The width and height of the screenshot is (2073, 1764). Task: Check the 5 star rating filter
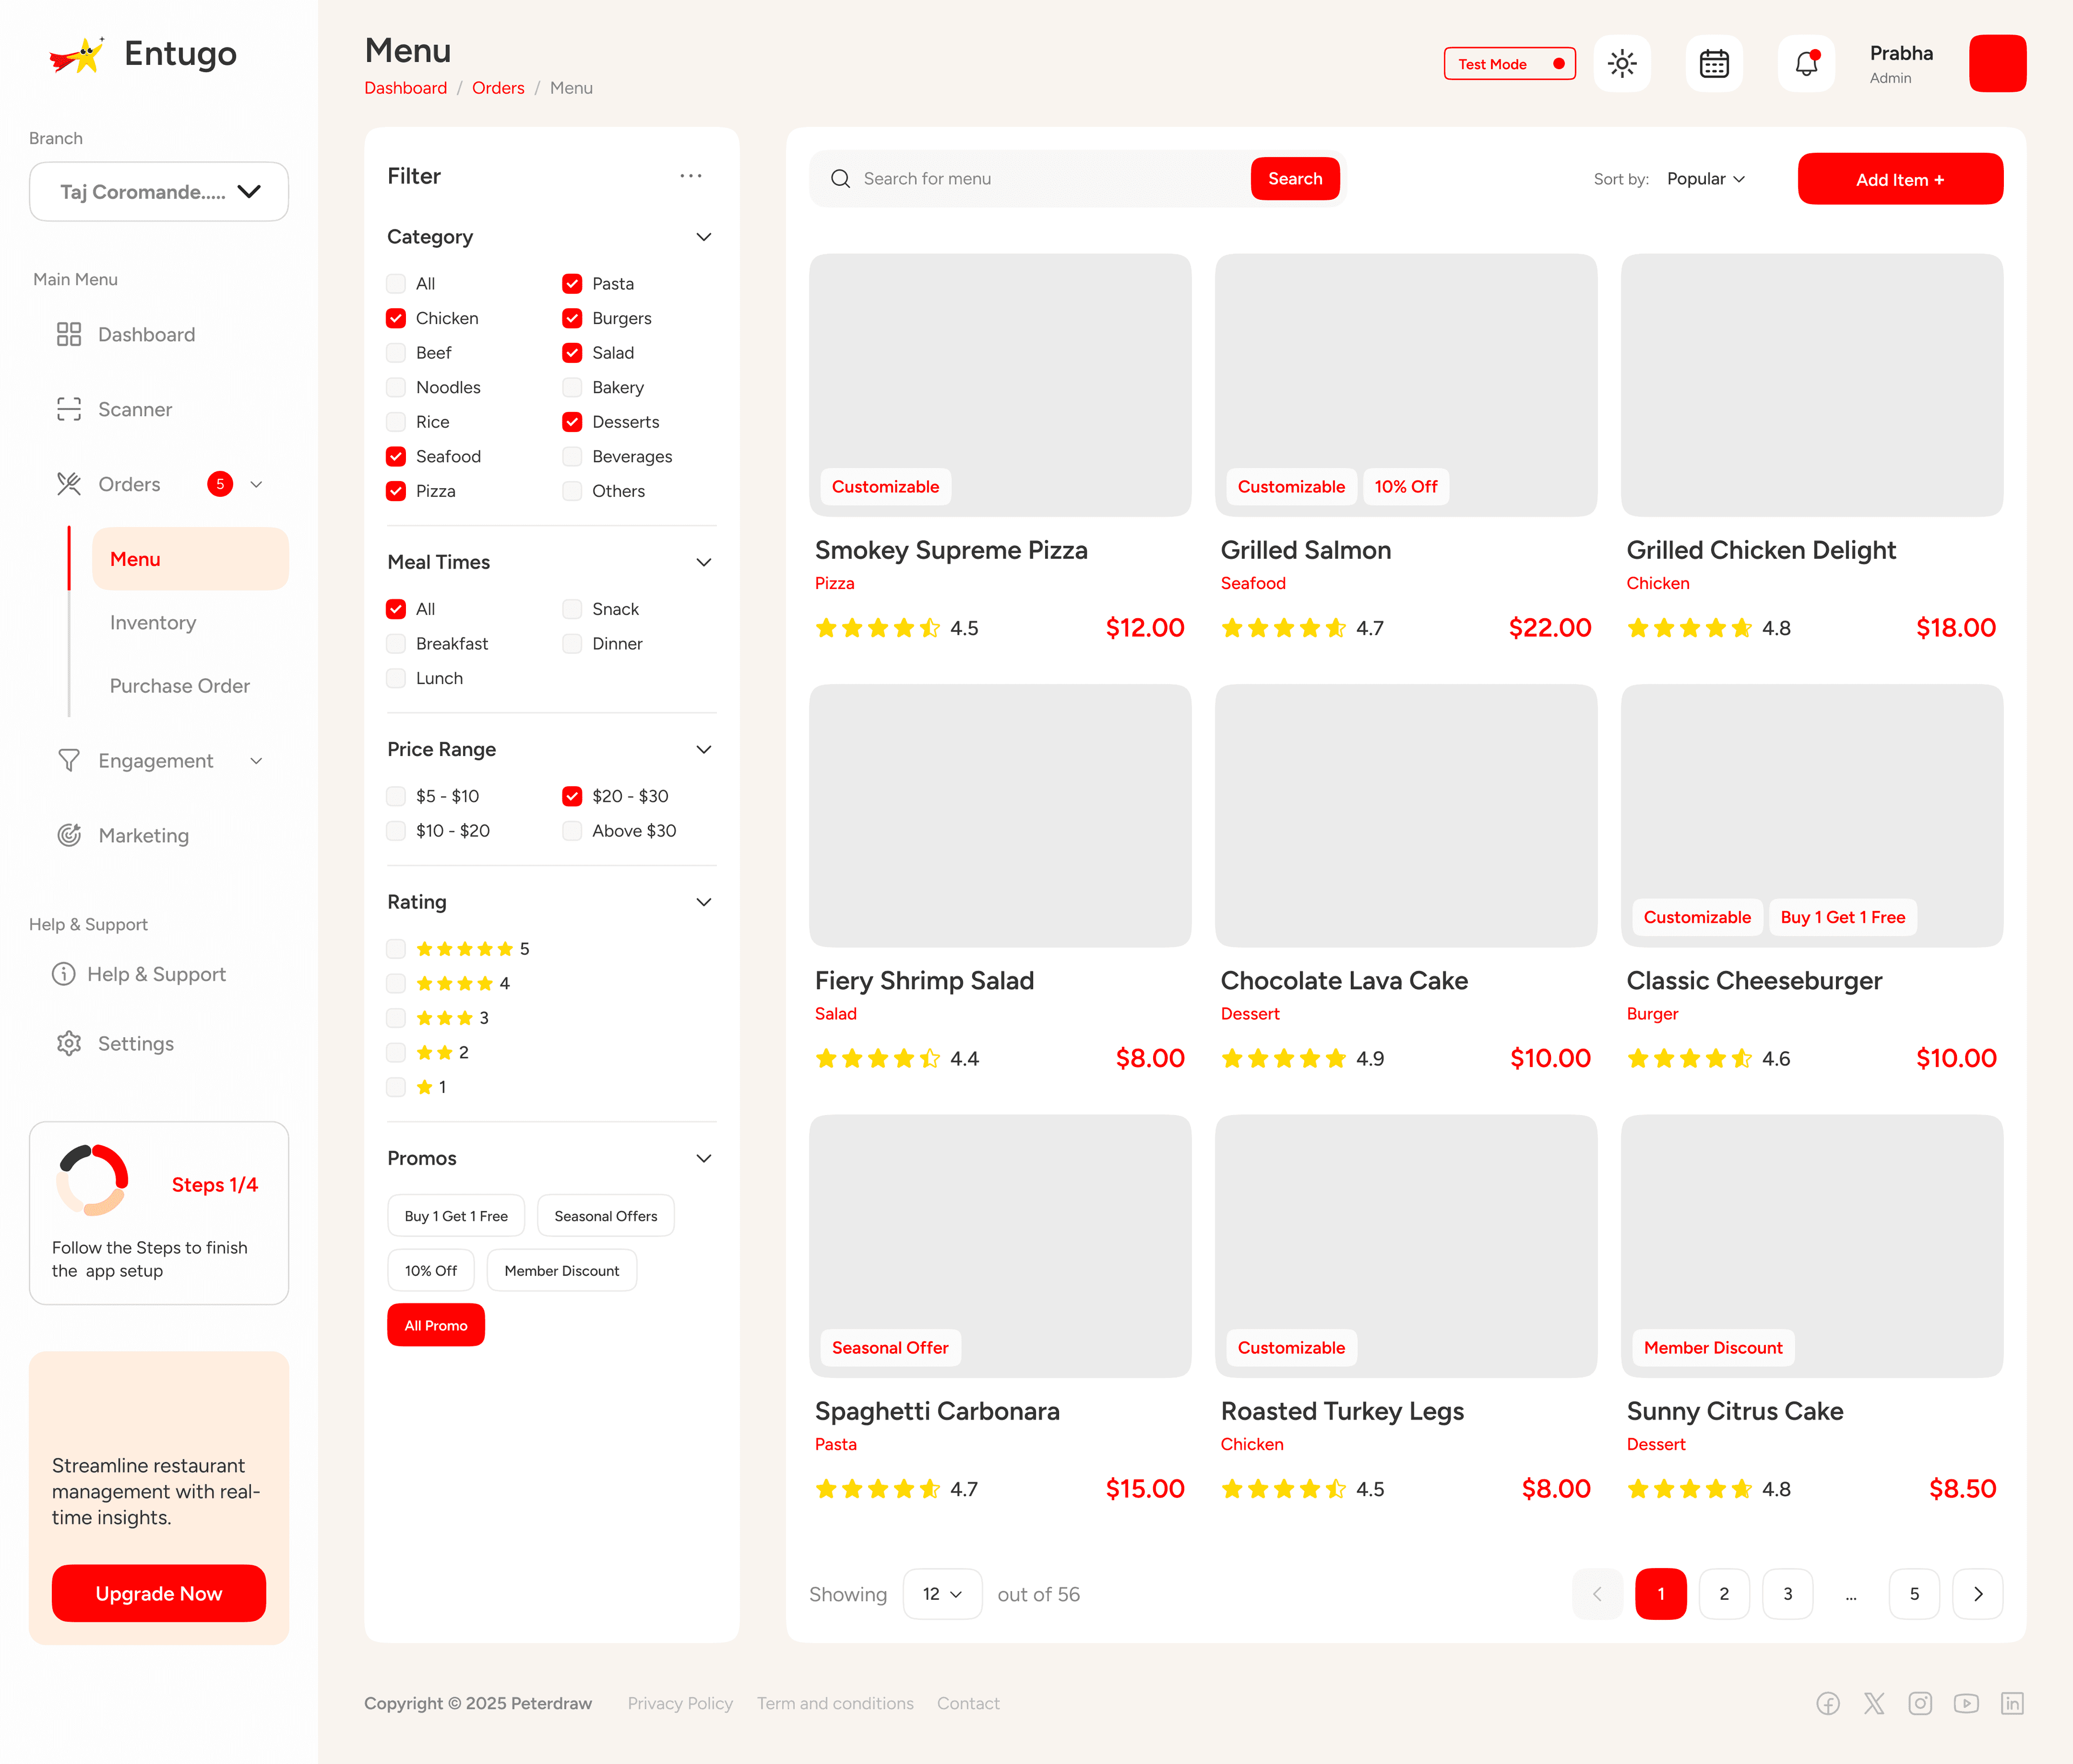(x=396, y=949)
